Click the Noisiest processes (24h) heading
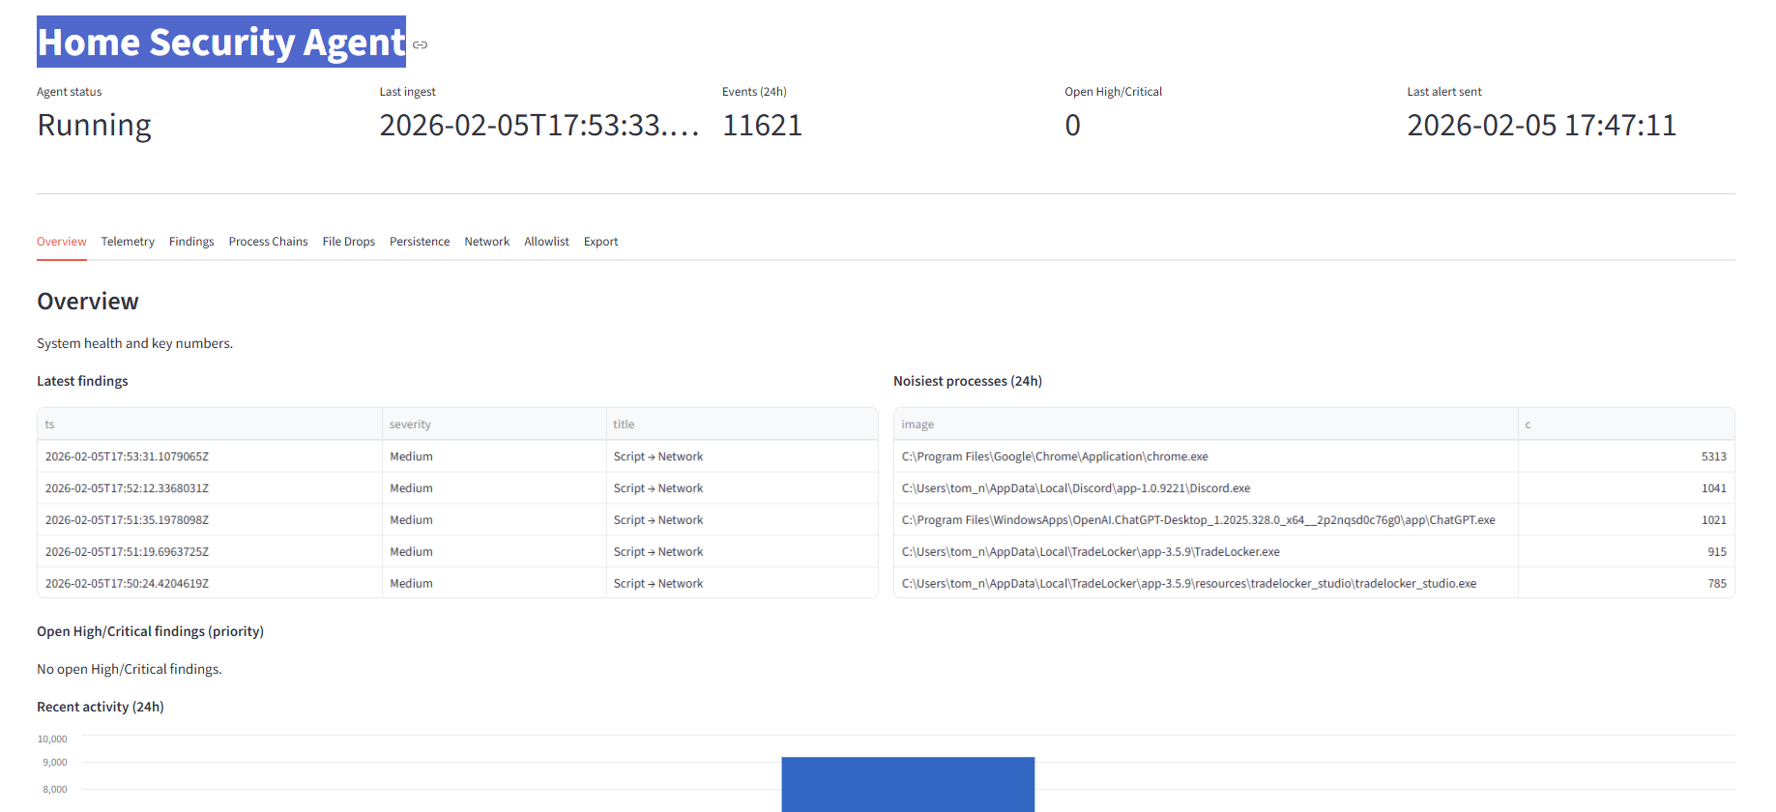 (x=968, y=381)
